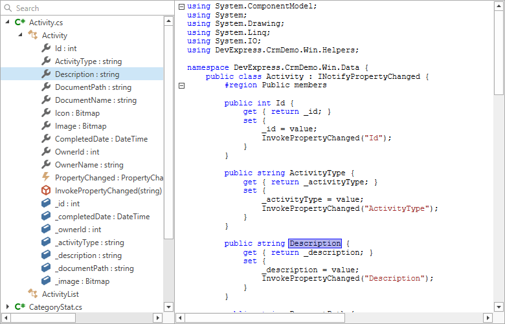Click the field icon for _activityType : string
This screenshot has height=324, width=505.
pos(46,242)
